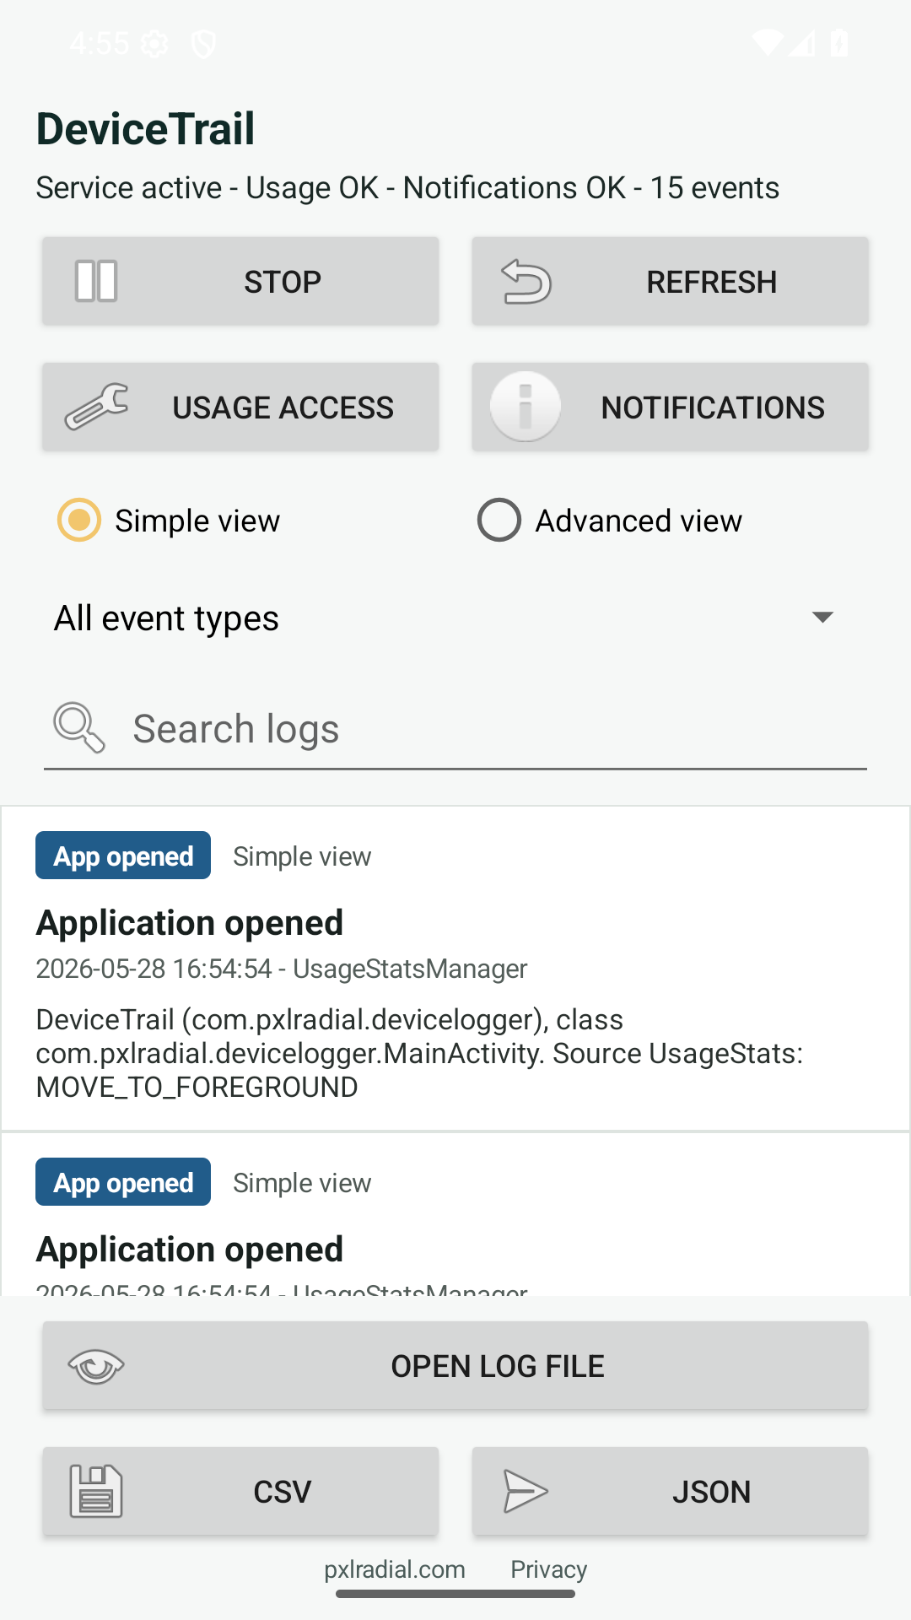
Task: Tap the shield icon in the status bar
Action: pyautogui.click(x=203, y=43)
